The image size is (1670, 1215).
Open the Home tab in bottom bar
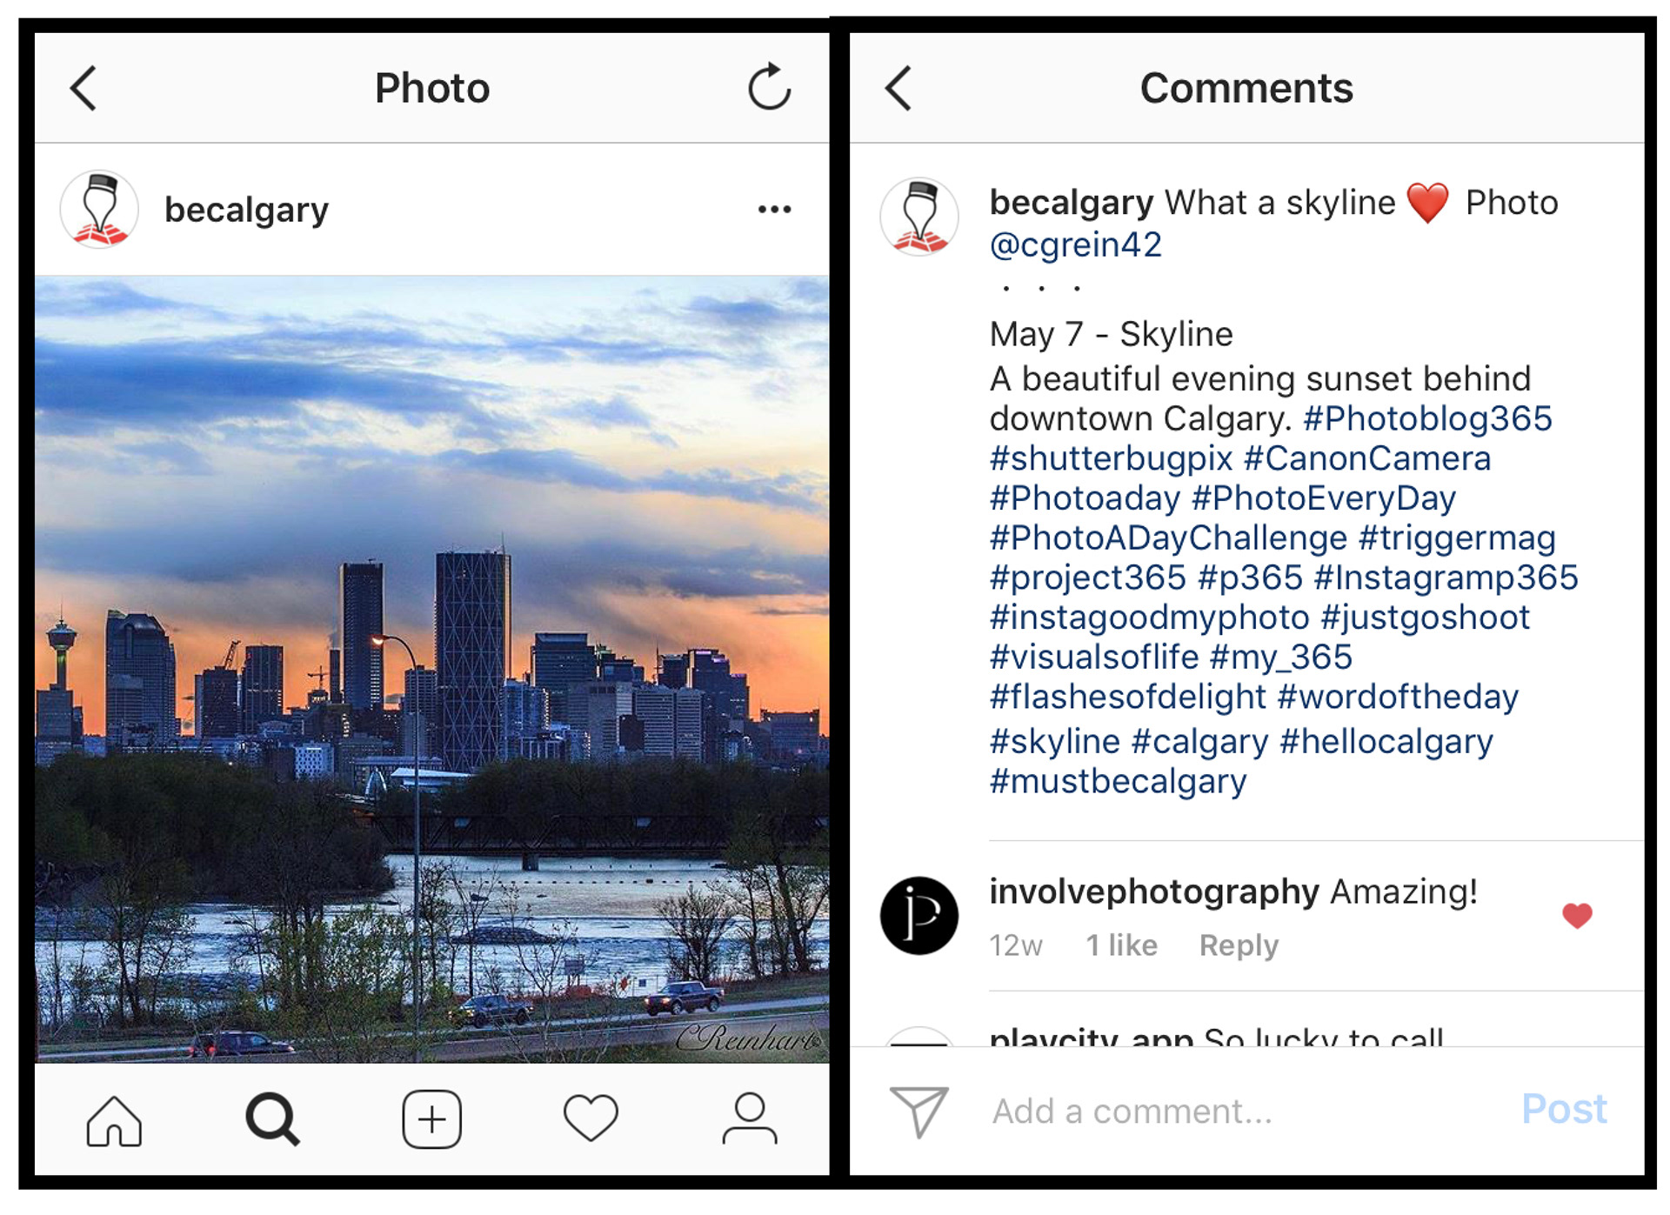(x=114, y=1120)
